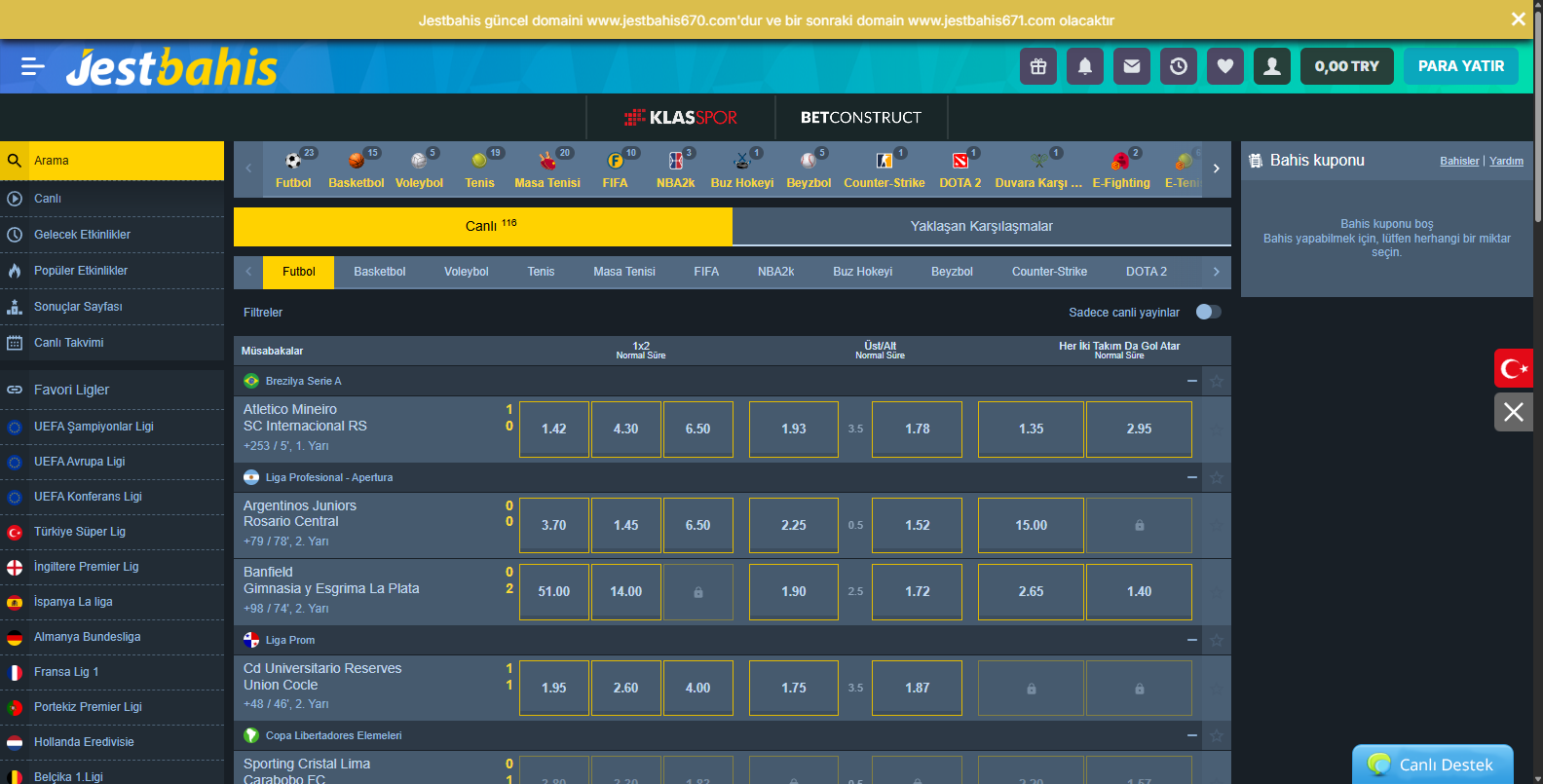Select FIFA icon in top carousel
Screen dimensions: 1543x784
[x=615, y=169]
